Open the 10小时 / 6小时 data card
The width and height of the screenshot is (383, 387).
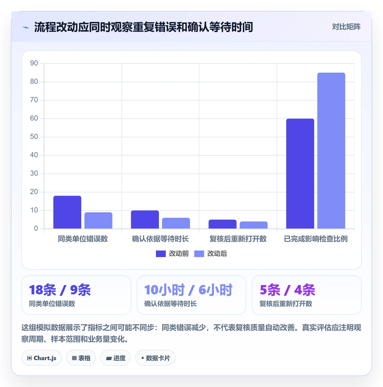point(191,295)
